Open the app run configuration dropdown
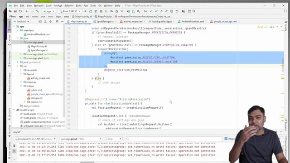 [48, 11]
